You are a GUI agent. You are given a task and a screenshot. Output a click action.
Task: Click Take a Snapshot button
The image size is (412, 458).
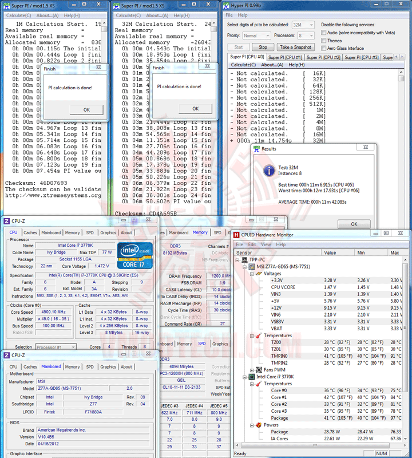point(295,47)
